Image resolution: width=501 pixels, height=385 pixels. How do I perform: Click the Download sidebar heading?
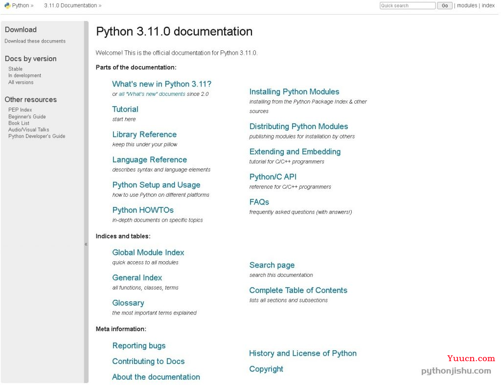tap(21, 30)
